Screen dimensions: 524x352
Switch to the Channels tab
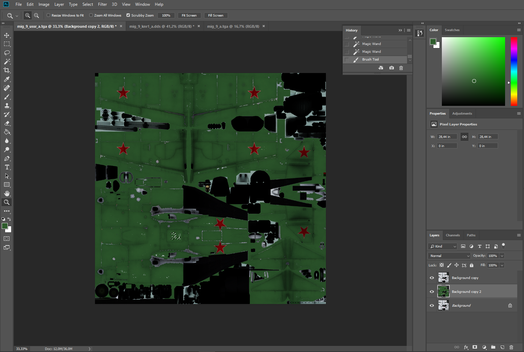pos(453,235)
